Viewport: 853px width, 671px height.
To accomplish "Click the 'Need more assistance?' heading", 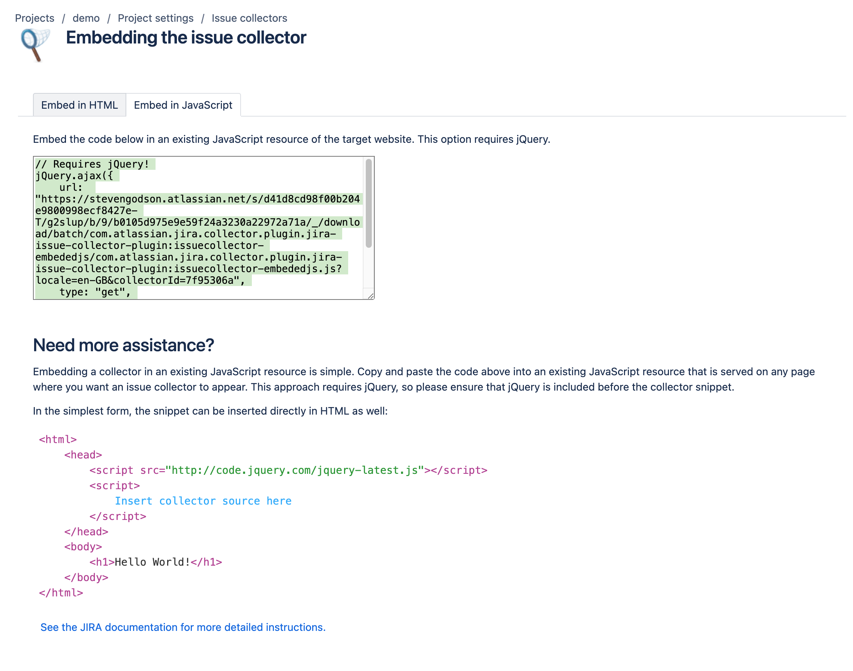I will point(123,345).
